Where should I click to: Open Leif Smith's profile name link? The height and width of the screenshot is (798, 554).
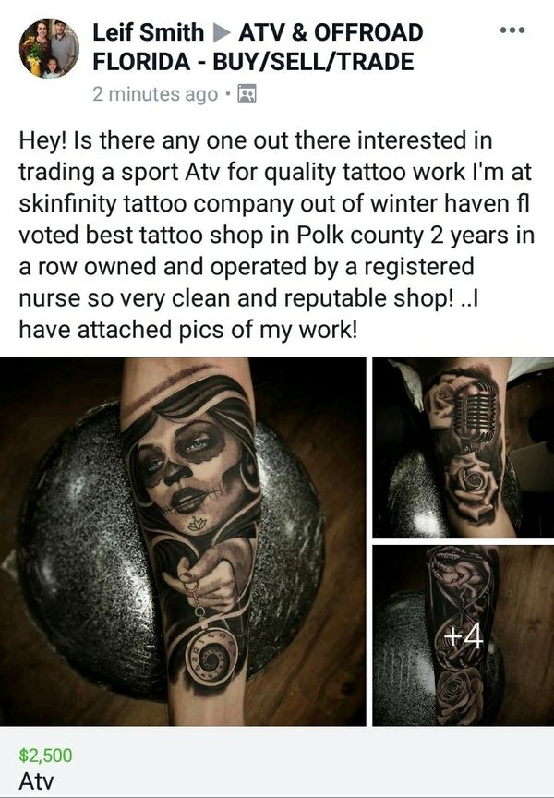click(148, 32)
